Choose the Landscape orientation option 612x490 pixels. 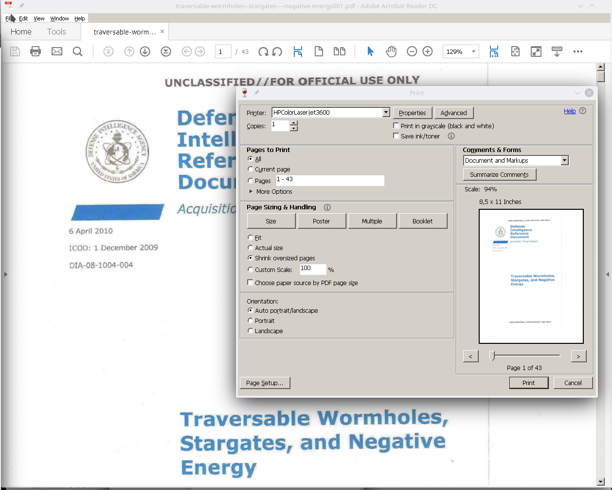(251, 331)
